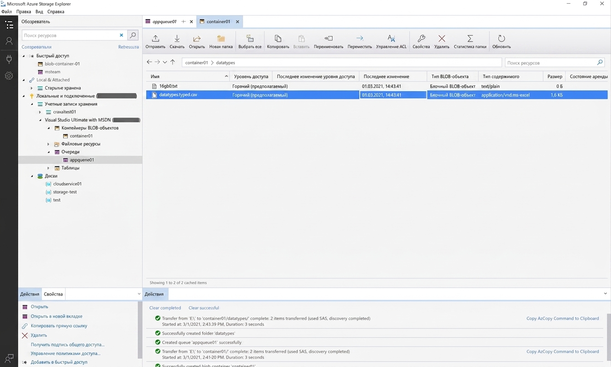This screenshot has width=611, height=367.
Task: Close the container01 tab
Action: 237,22
